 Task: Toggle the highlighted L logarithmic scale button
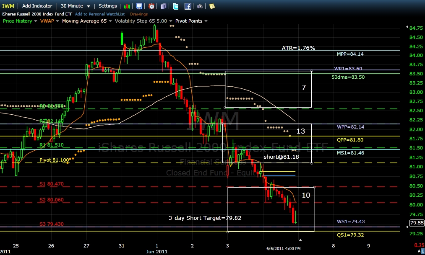point(423,251)
